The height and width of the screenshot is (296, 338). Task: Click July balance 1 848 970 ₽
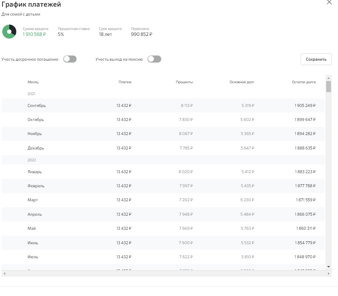point(305,257)
